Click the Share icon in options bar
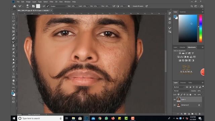The height and width of the screenshot is (121, 215). (x=202, y=6)
